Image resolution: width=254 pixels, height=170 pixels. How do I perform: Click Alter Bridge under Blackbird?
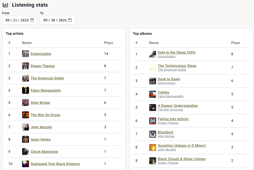coord(166,136)
